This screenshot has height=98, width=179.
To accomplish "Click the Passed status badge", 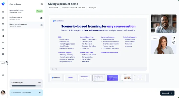I will click(39, 11).
